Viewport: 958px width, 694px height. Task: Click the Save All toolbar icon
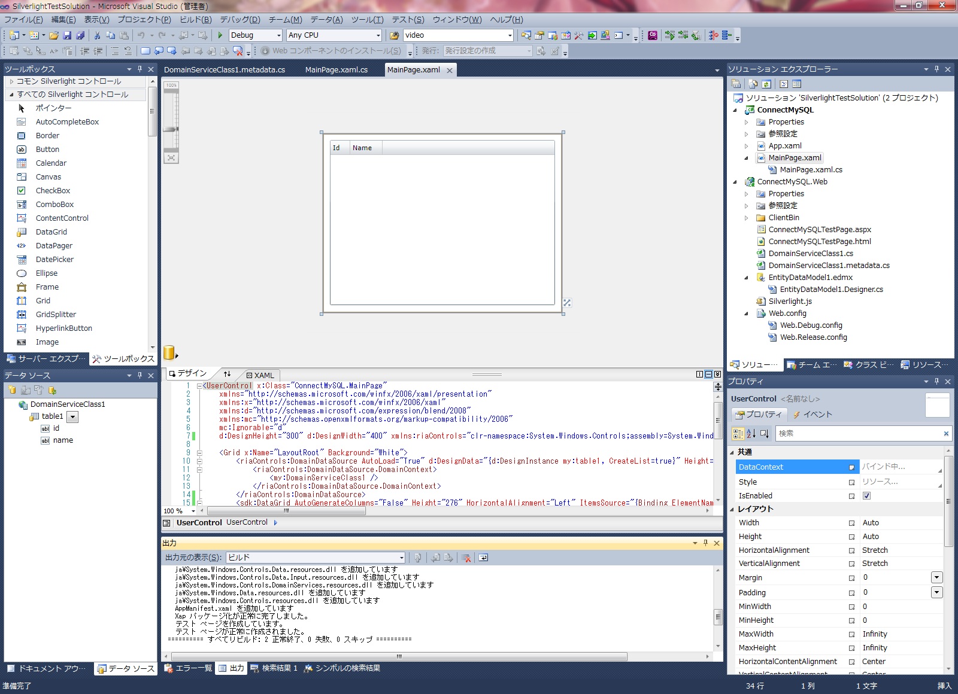80,35
